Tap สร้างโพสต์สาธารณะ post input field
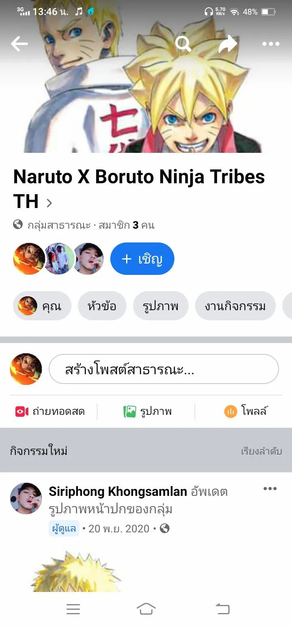The height and width of the screenshot is (626, 292). click(164, 369)
